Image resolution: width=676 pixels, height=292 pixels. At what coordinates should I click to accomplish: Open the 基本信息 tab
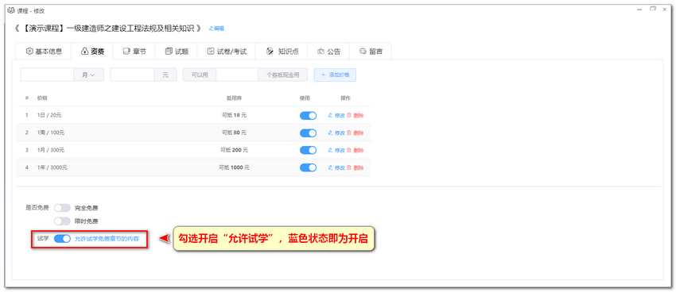[44, 51]
